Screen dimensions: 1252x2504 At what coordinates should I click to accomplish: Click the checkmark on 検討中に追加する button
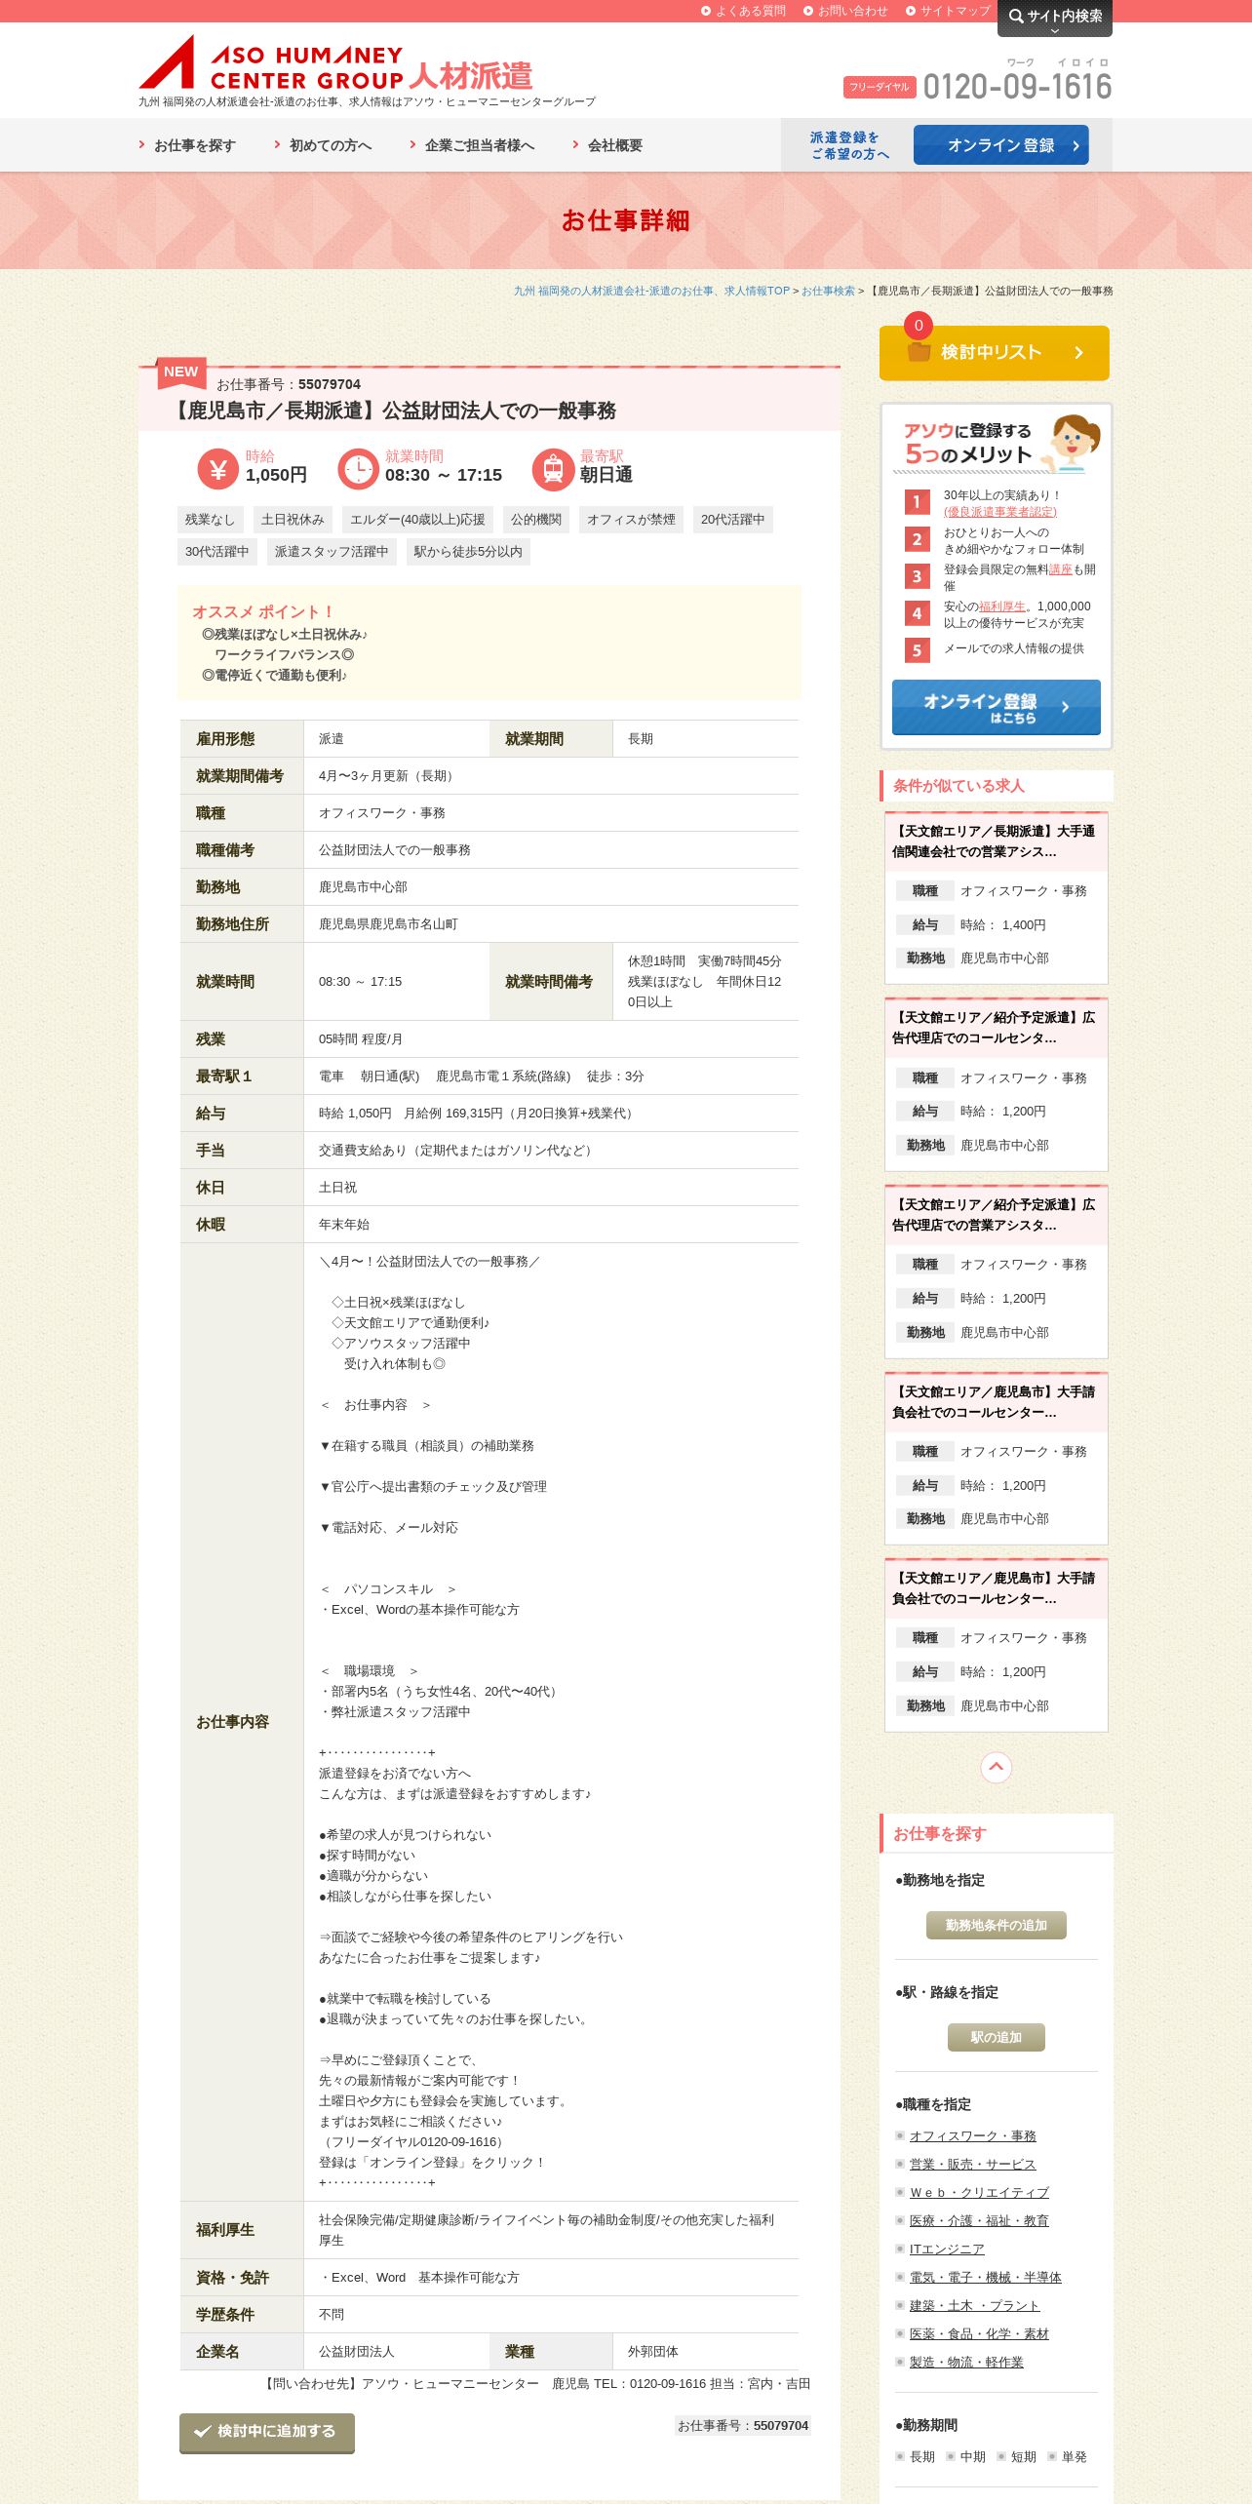pyautogui.click(x=203, y=2431)
